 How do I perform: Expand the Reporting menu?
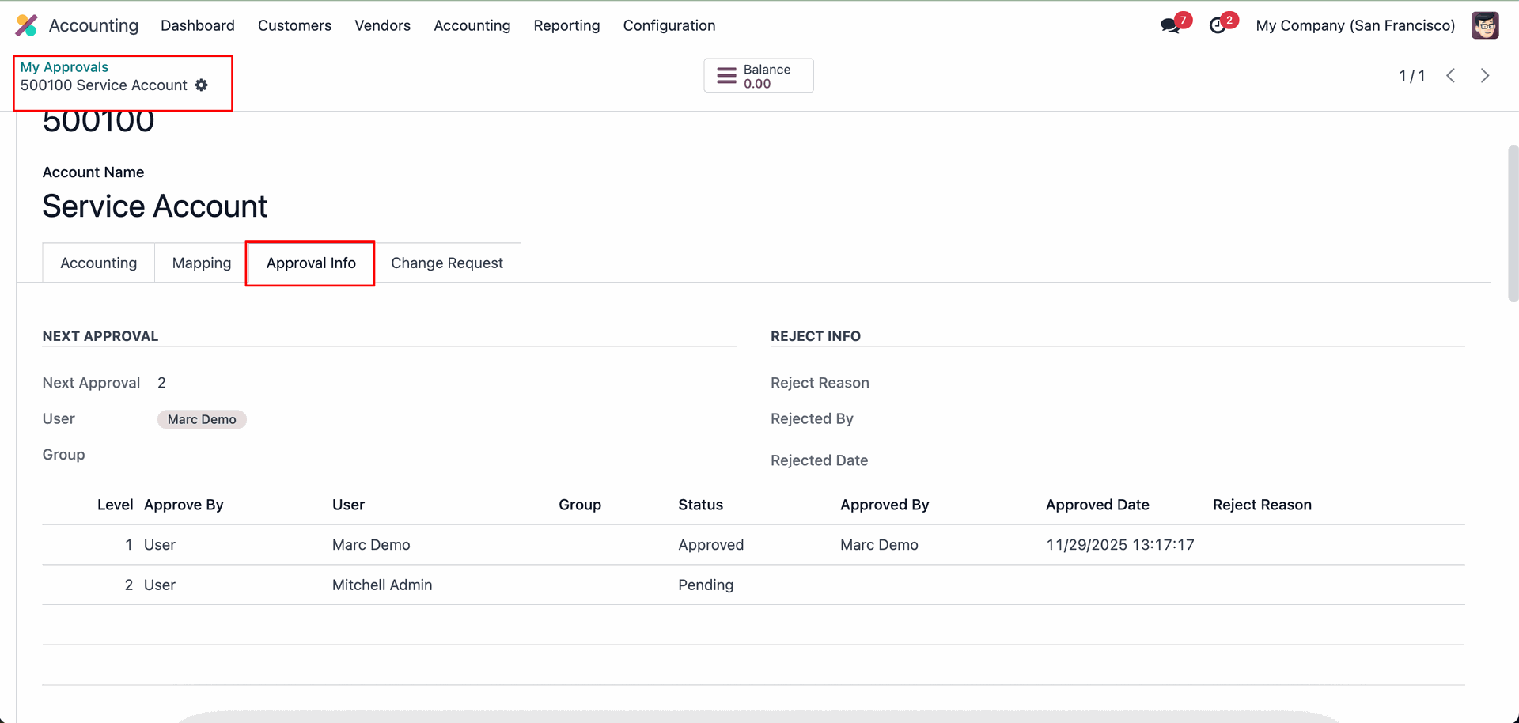pyautogui.click(x=566, y=25)
